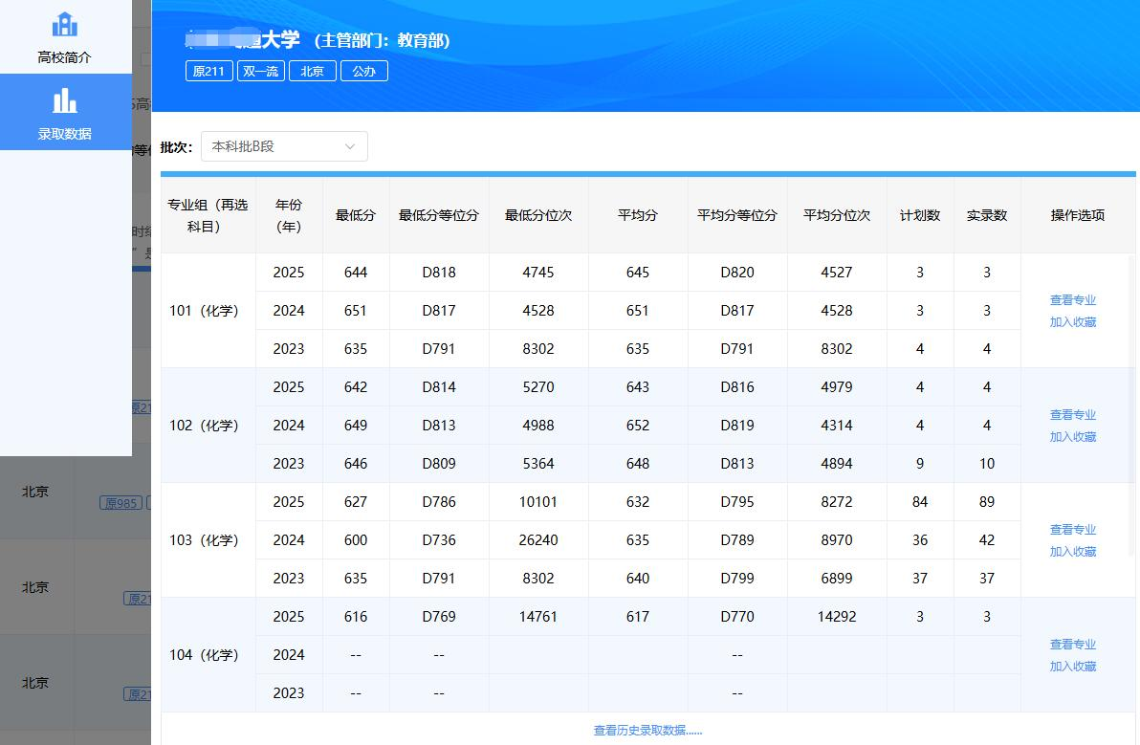
Task: Click the 最低分位次 column header
Action: (x=538, y=215)
